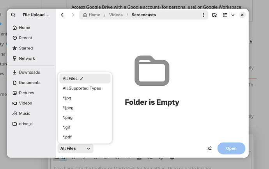Click Home breadcrumb in path bar
Viewport: 269px width, 169px height.
pyautogui.click(x=92, y=15)
